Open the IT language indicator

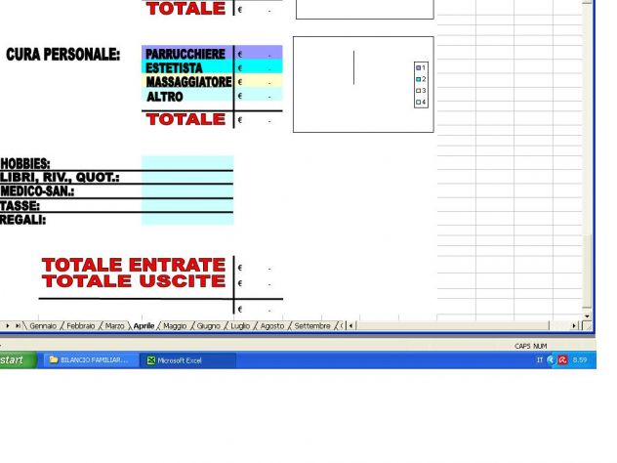(x=540, y=359)
